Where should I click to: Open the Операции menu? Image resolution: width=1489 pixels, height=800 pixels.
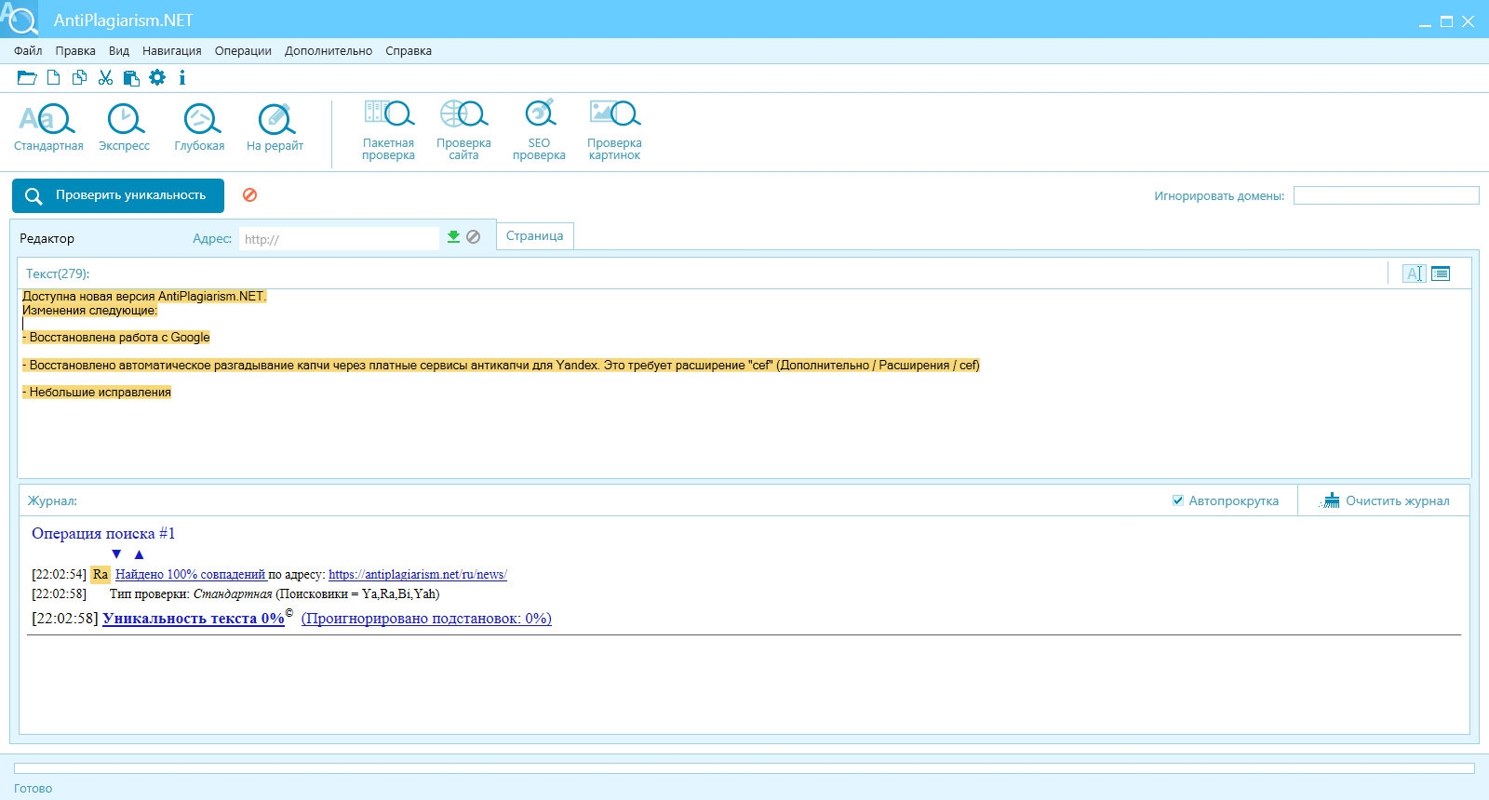pos(243,51)
